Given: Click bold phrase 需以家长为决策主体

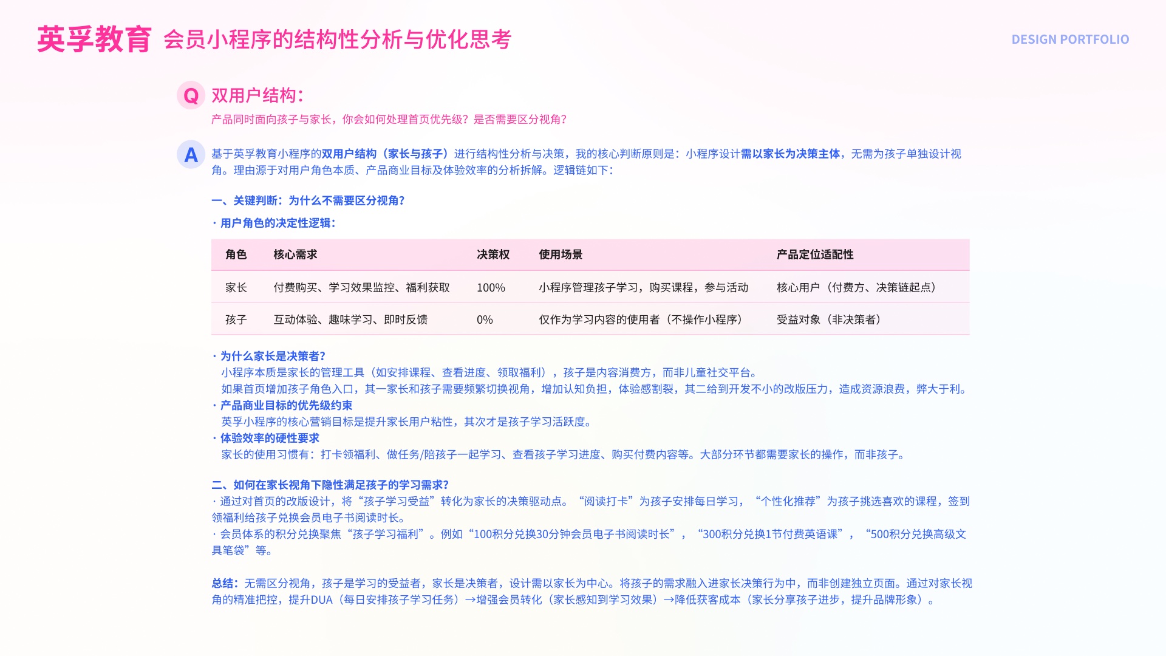Looking at the screenshot, I should 790,154.
